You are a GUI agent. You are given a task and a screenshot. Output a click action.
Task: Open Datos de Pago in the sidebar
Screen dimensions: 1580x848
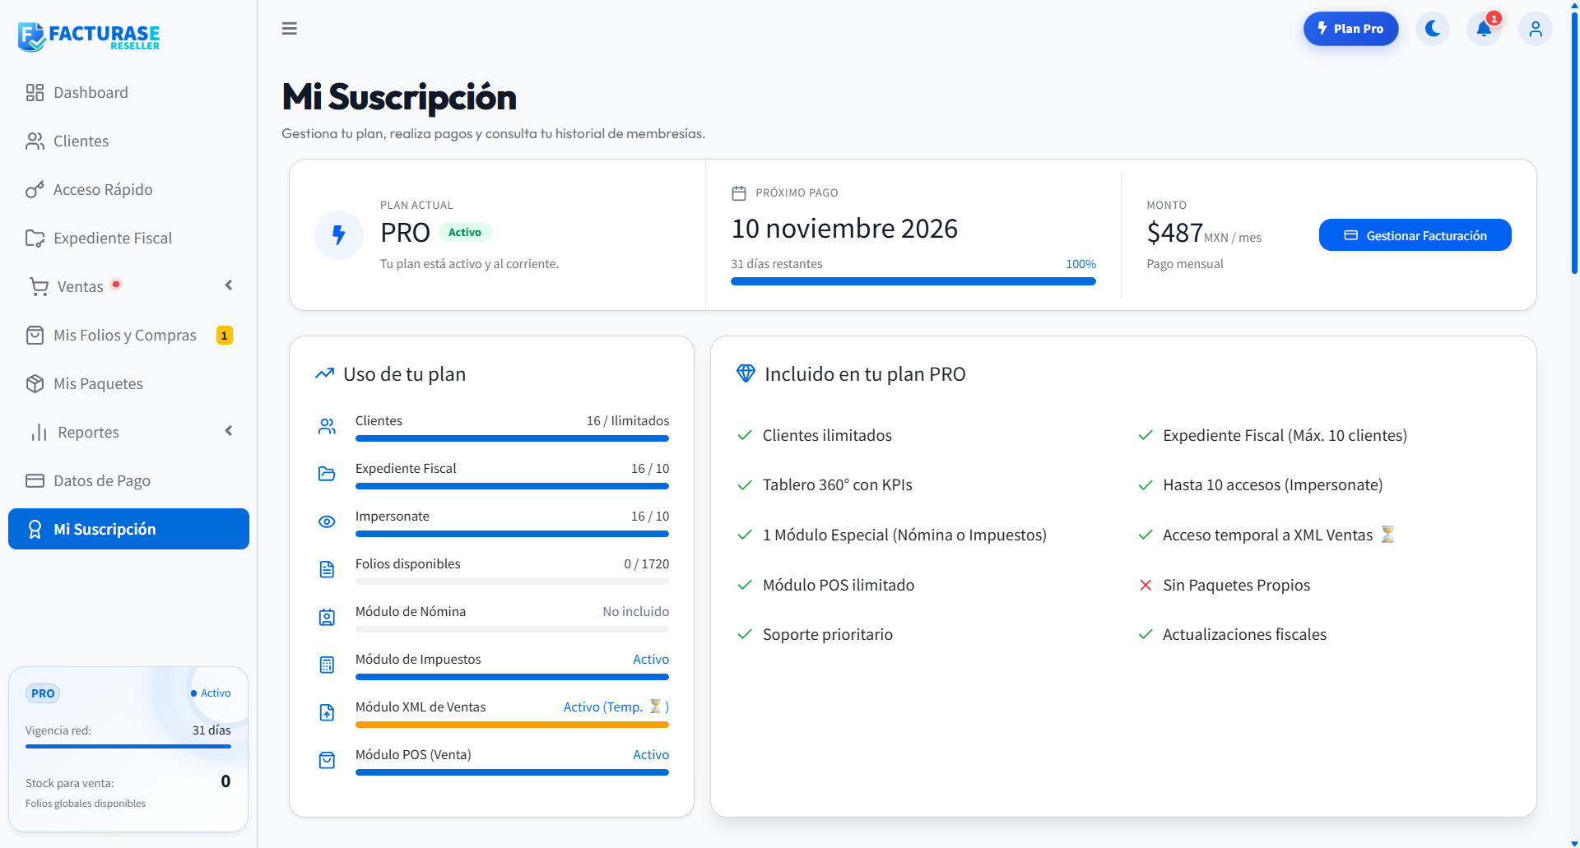(x=128, y=480)
